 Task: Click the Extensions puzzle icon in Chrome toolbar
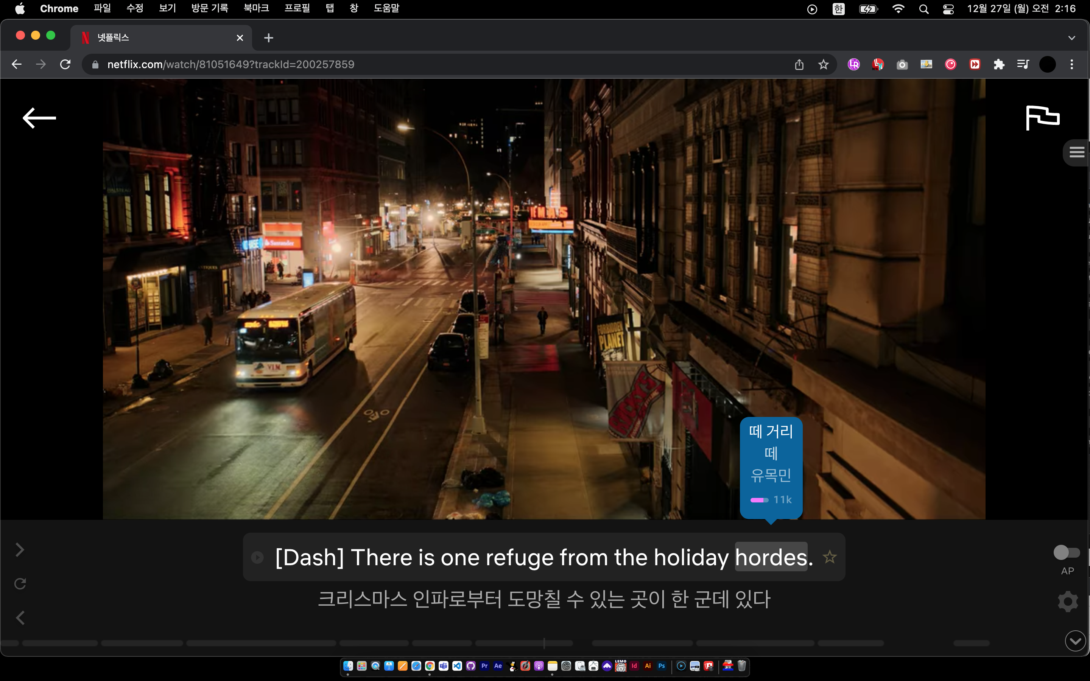click(999, 64)
